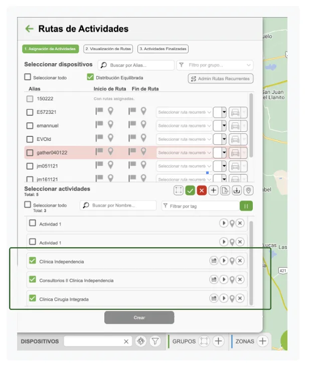
Task: Click the Crear button
Action: pyautogui.click(x=139, y=317)
